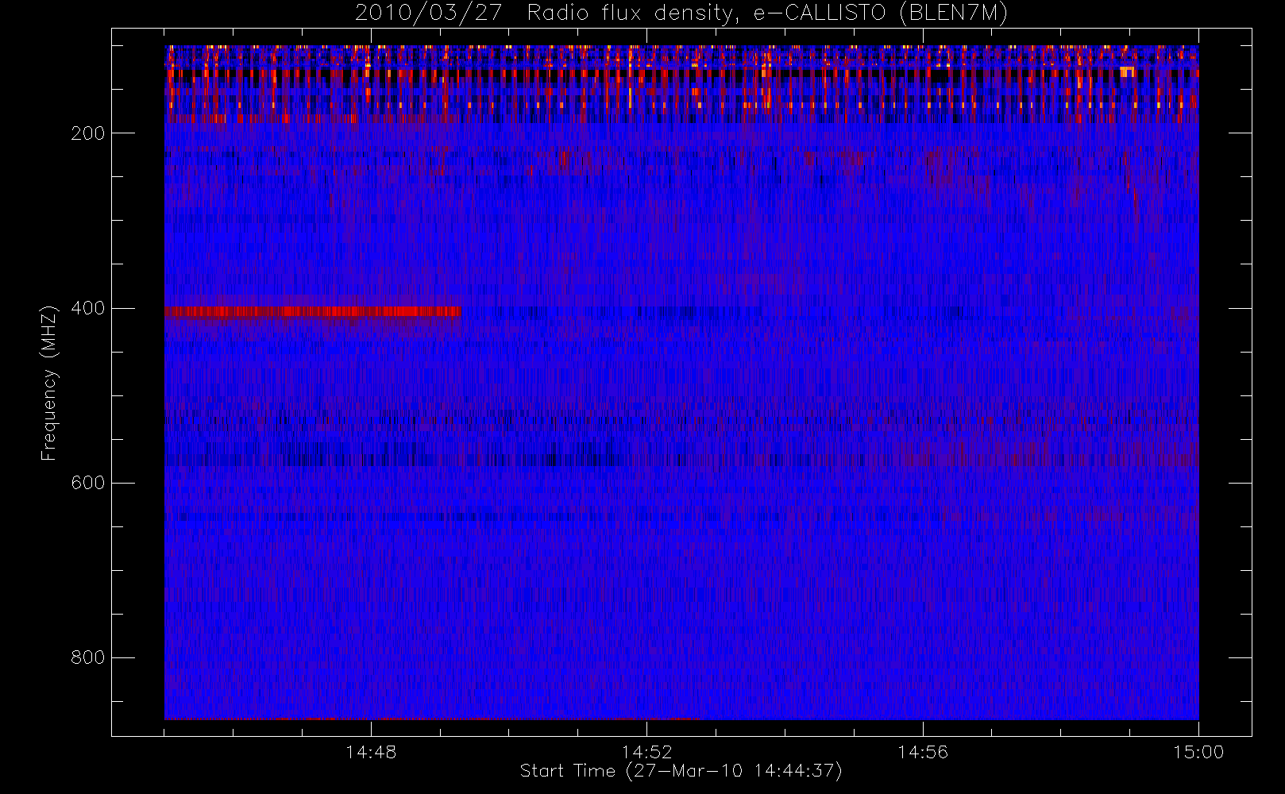
Task: Click the 14:52 time tick label
Action: pyautogui.click(x=646, y=752)
